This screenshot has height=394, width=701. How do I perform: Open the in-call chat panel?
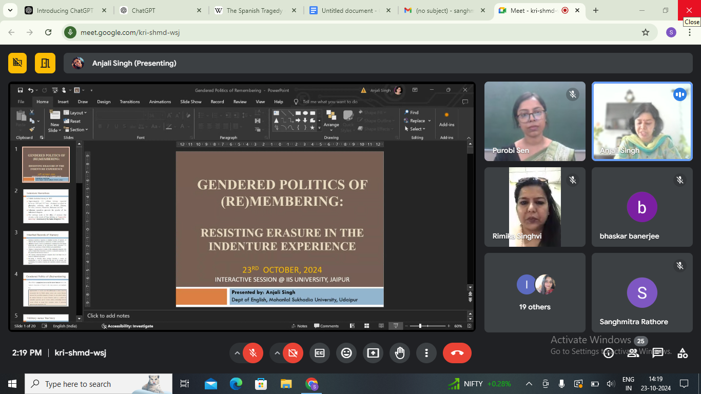(x=657, y=353)
